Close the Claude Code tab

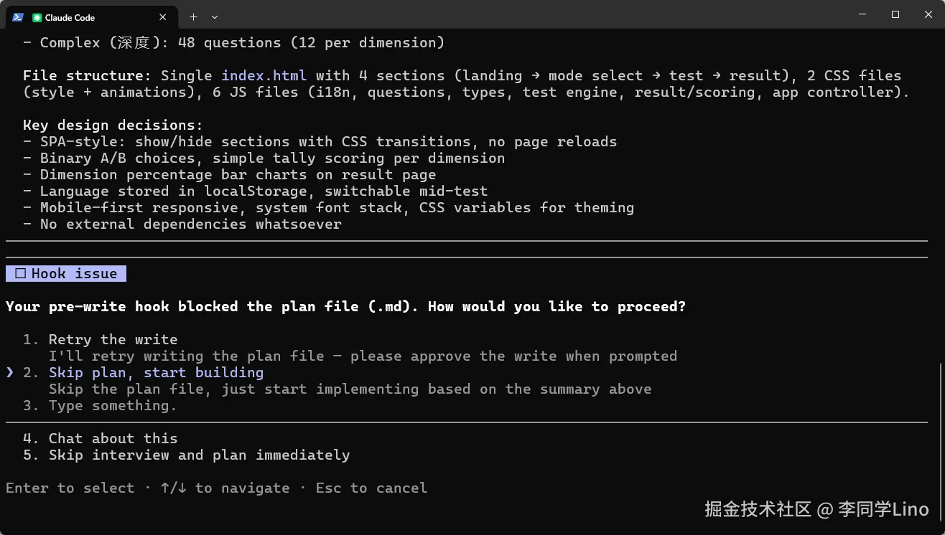click(x=163, y=17)
